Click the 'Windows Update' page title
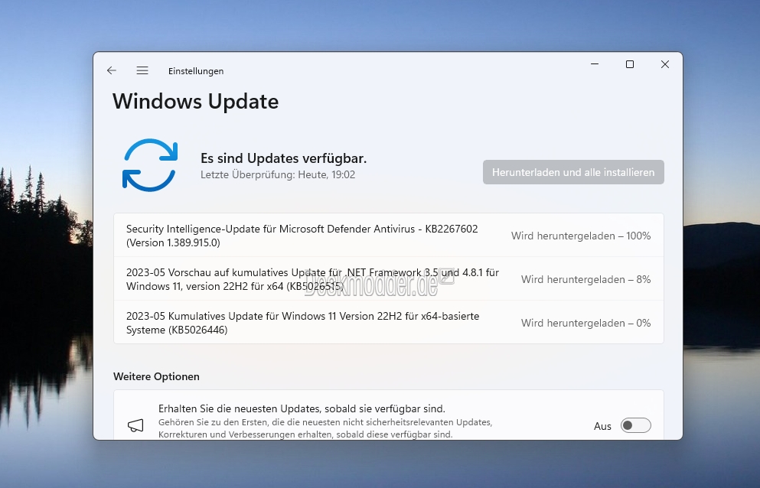This screenshot has height=488, width=760. point(195,102)
